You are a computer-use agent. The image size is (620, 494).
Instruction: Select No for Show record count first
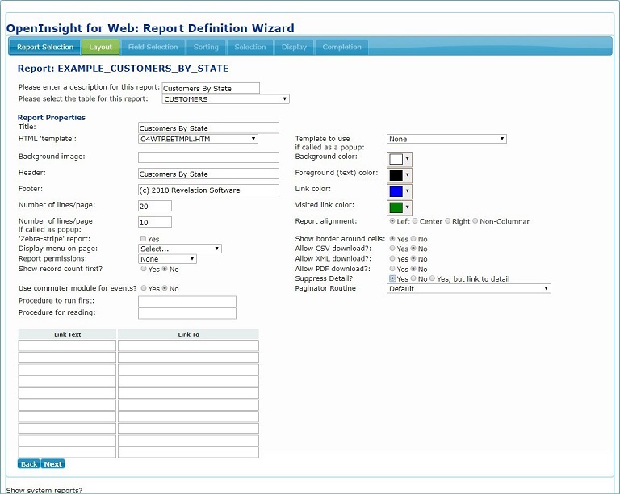165,269
